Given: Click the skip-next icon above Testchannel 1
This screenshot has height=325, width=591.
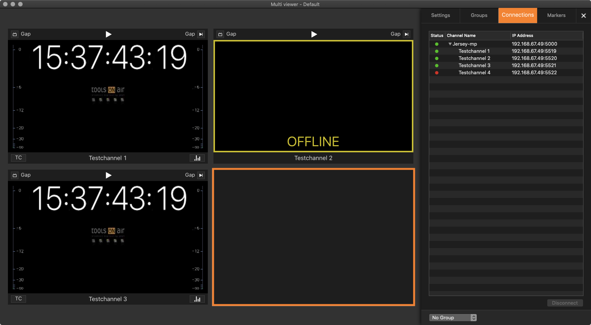Looking at the screenshot, I should coord(201,34).
